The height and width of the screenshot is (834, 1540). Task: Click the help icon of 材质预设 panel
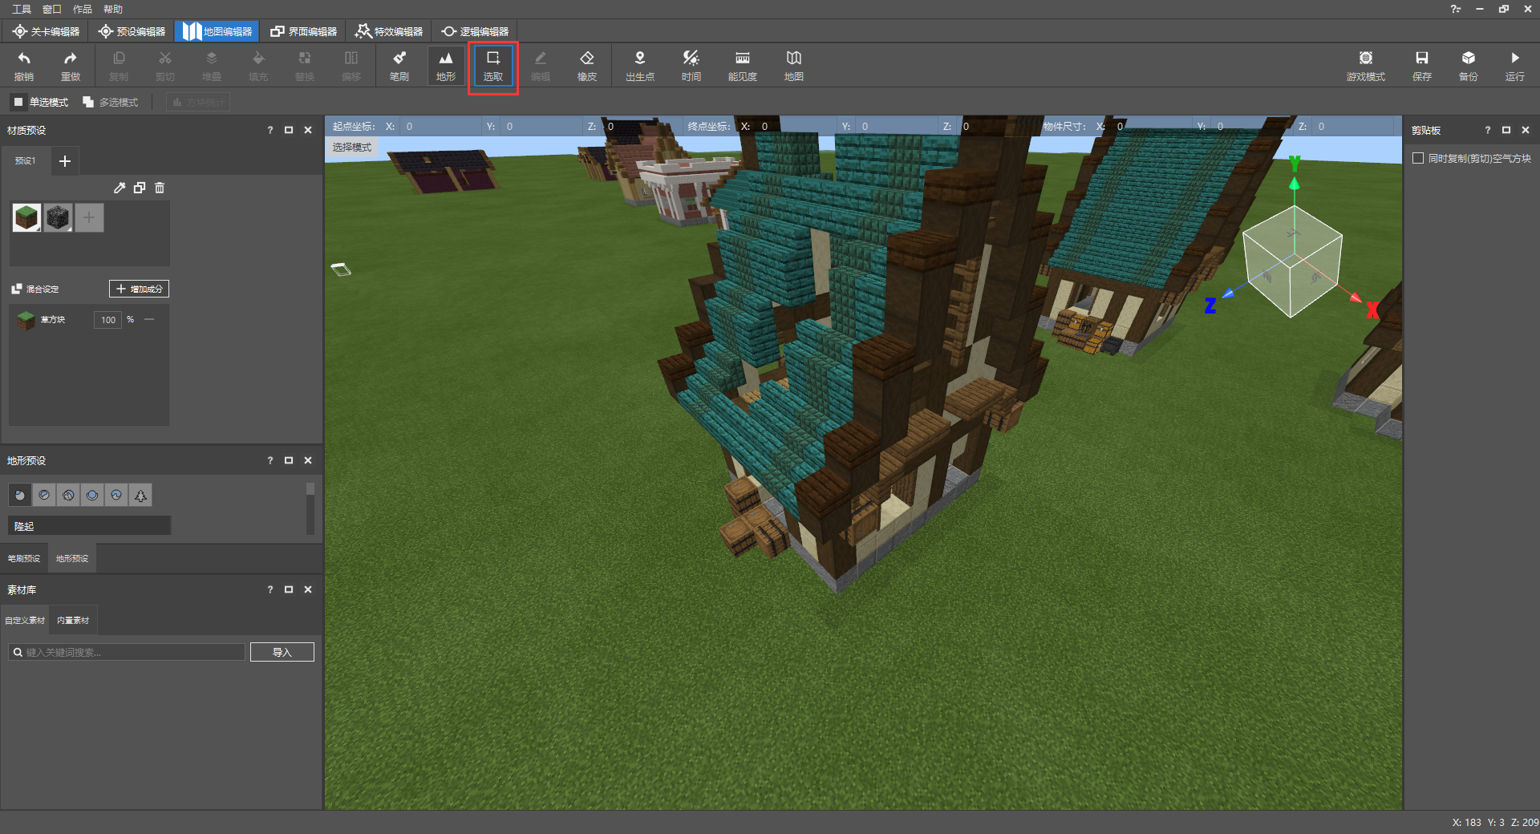pyautogui.click(x=270, y=130)
